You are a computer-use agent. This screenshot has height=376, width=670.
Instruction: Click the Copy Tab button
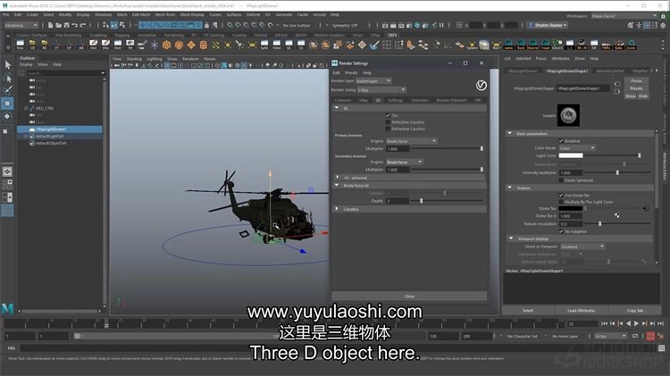[634, 311]
